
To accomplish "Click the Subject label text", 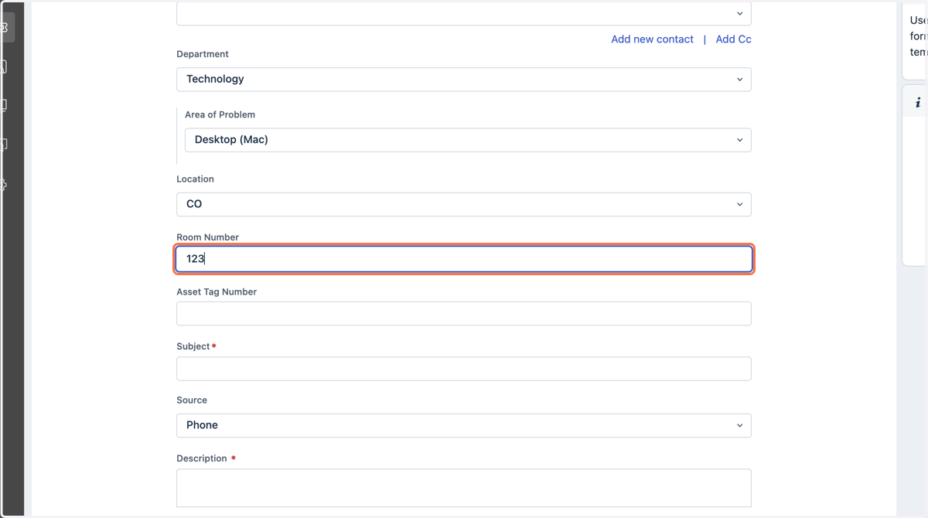I will (x=193, y=346).
